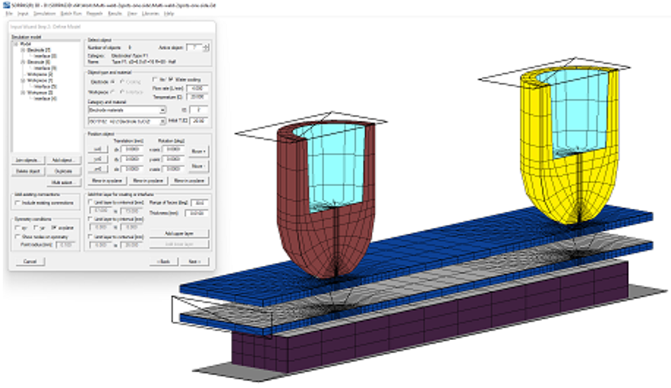The image size is (671, 388).
Task: Enable Include existing connections checkbox
Action: (x=16, y=203)
